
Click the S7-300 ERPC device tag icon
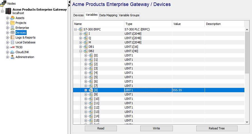80,29
